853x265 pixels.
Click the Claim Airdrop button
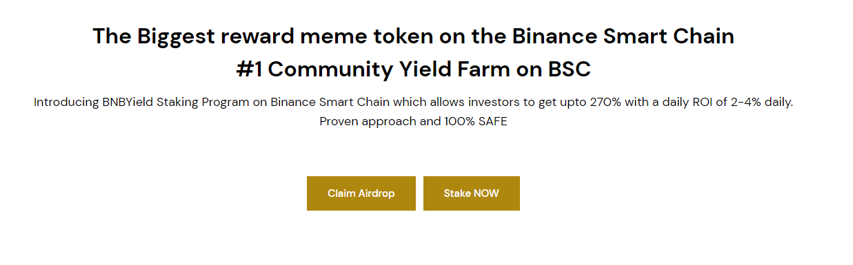(x=361, y=193)
